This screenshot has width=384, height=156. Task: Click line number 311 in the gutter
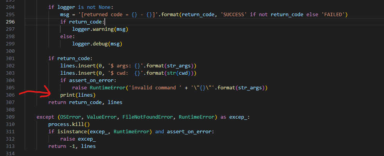tap(10, 132)
